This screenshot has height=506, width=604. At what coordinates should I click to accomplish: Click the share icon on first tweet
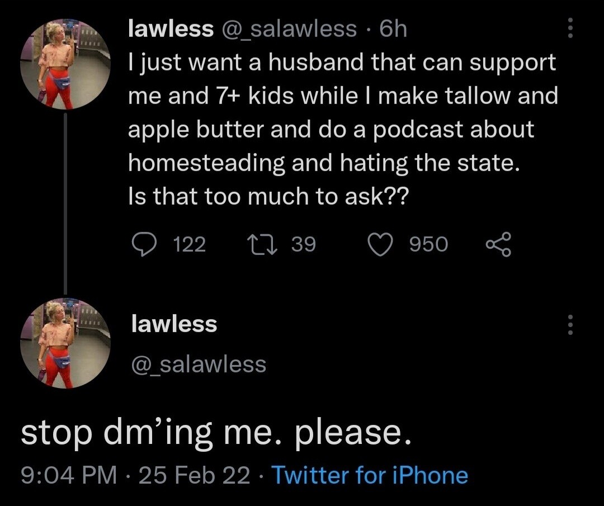point(496,244)
